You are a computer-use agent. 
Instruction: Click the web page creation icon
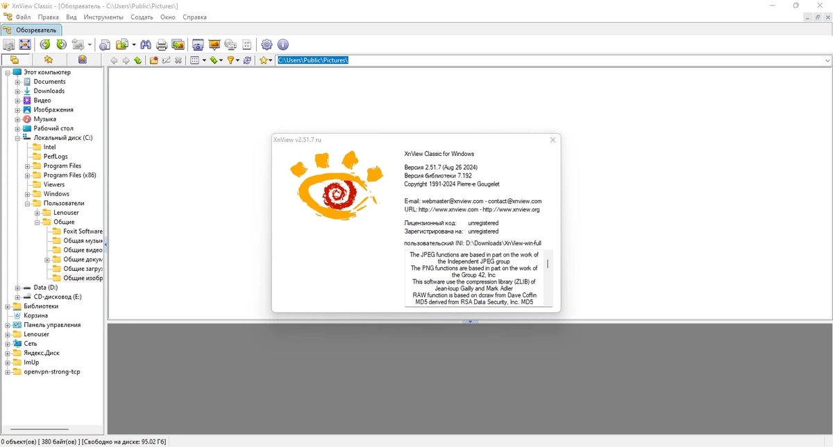pyautogui.click(x=230, y=44)
